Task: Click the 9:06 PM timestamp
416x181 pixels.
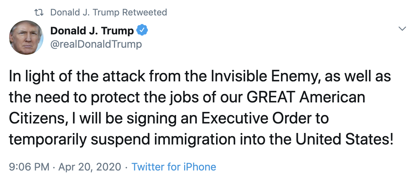Action: point(29,167)
